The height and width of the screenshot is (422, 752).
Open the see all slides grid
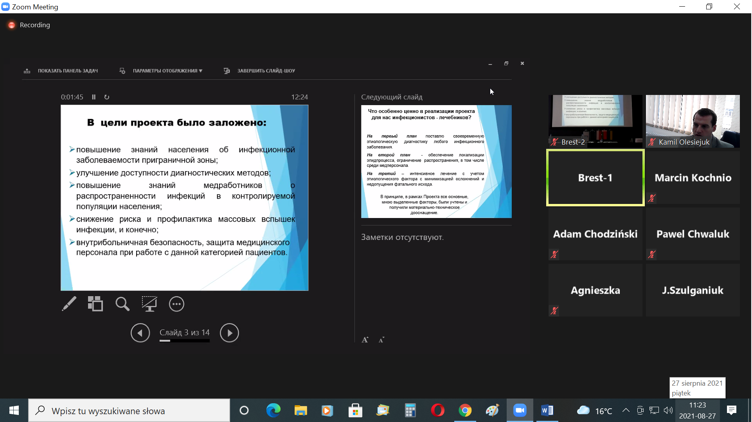[x=95, y=304]
